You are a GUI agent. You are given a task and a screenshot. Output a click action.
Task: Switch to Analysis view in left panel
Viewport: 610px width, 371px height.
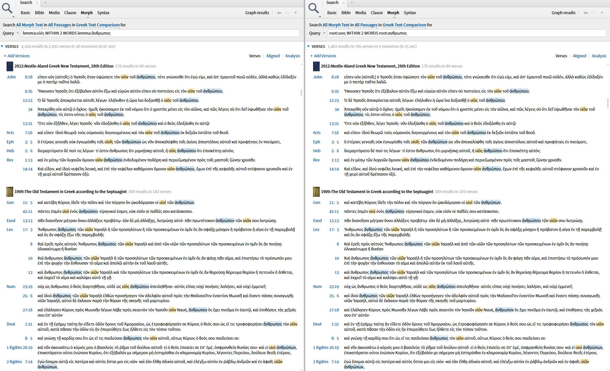(293, 56)
